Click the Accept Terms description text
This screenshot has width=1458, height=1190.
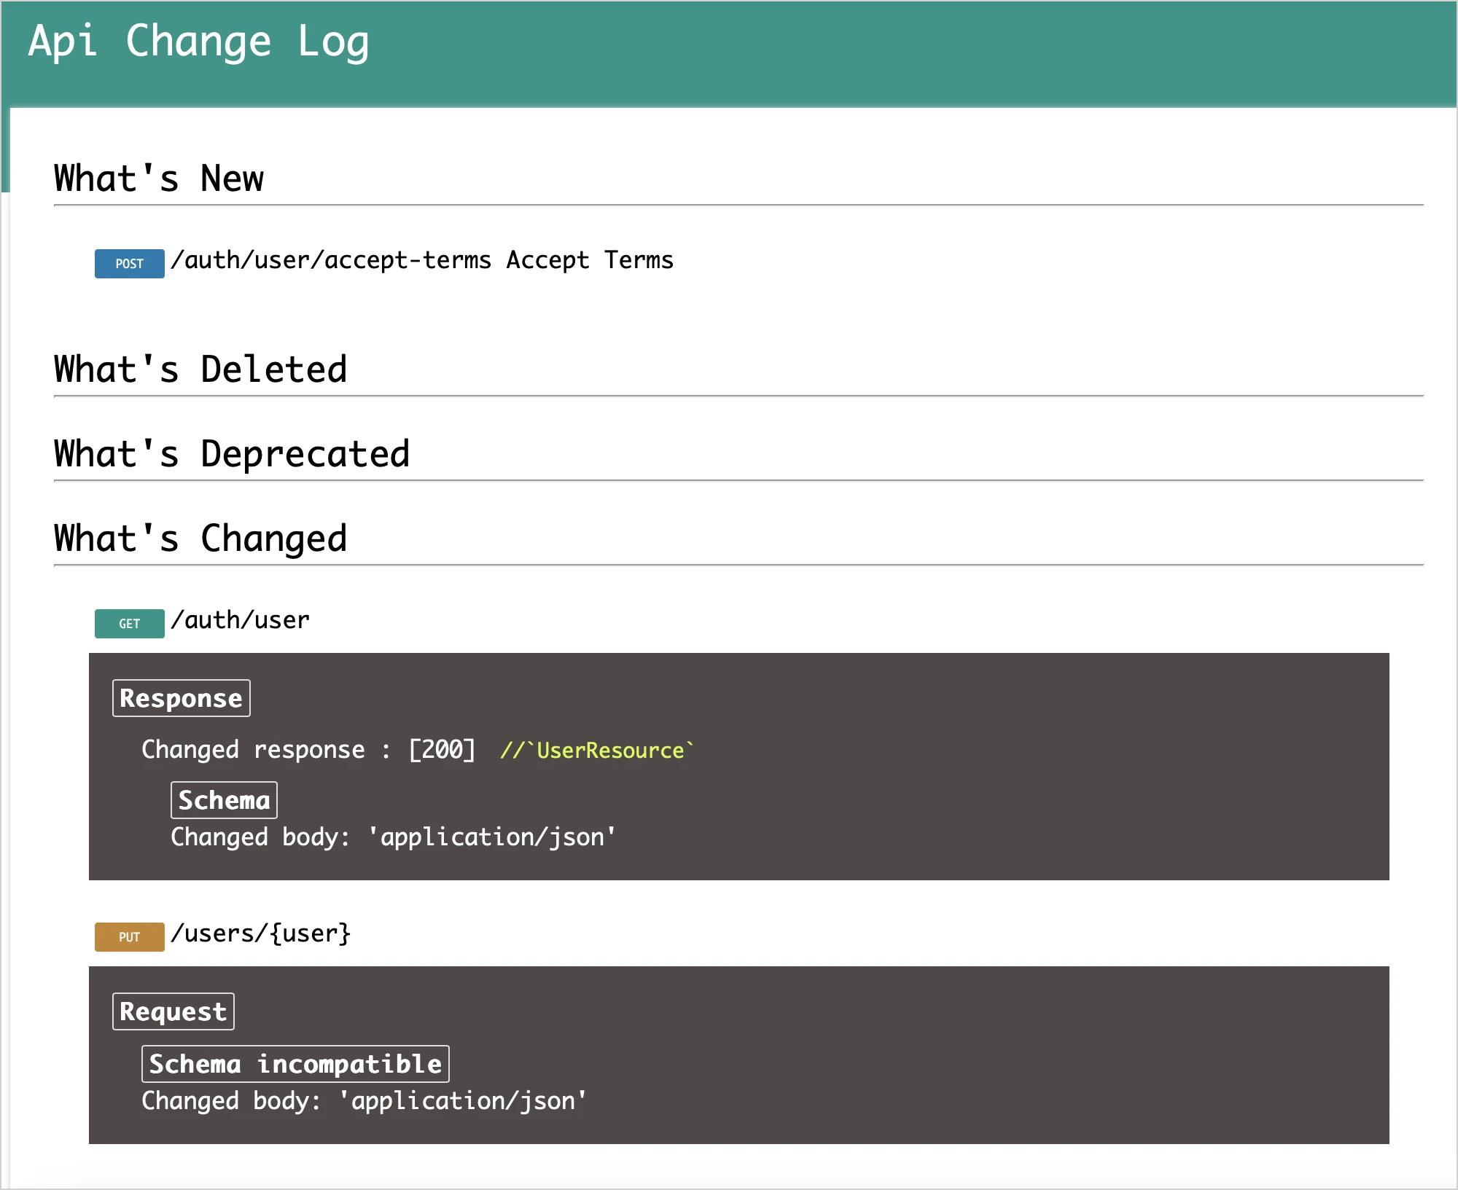tap(590, 260)
